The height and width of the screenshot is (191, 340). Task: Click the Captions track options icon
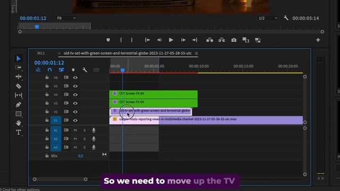[x=96, y=70]
